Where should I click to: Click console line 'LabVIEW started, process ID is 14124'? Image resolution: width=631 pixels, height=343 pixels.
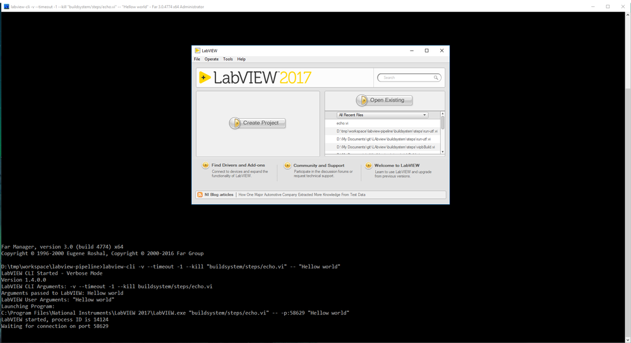point(55,320)
